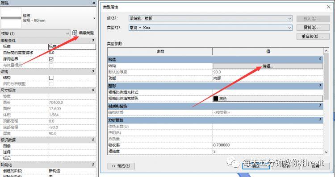335x177 pixels.
Task: Click the 楼板 type preview thumbnail
Action: (11, 18)
